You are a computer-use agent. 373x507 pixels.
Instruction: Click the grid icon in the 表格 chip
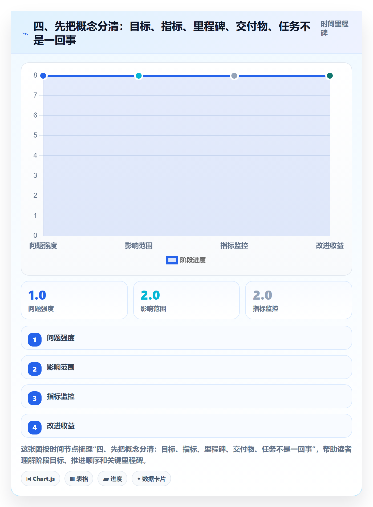[72, 479]
